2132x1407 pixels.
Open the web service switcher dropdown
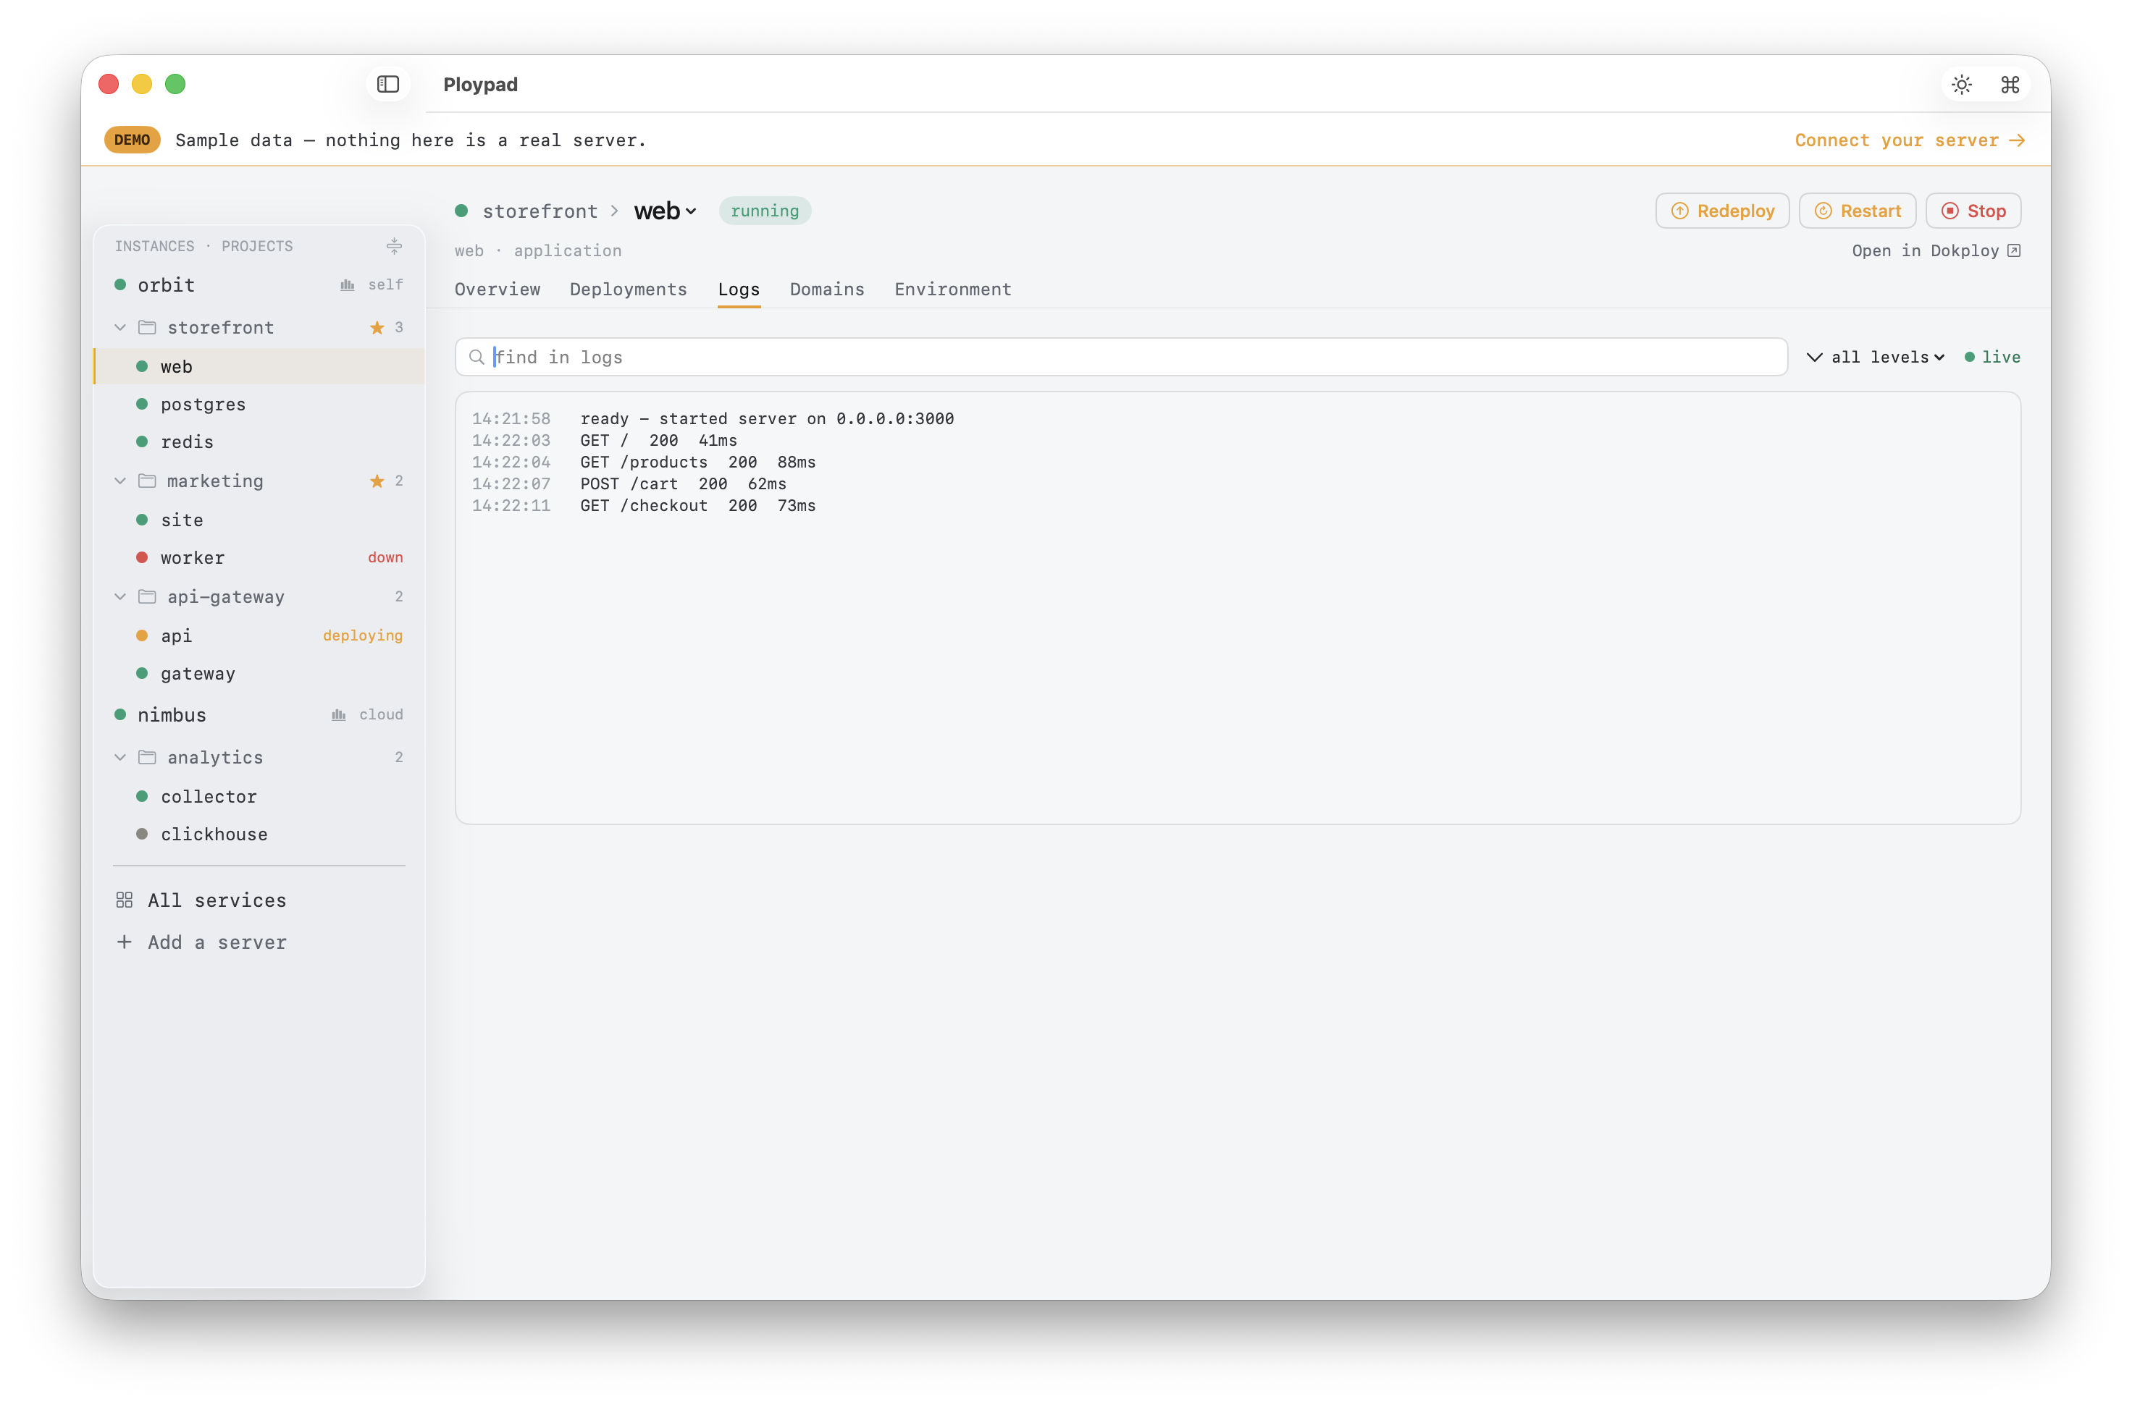point(666,211)
